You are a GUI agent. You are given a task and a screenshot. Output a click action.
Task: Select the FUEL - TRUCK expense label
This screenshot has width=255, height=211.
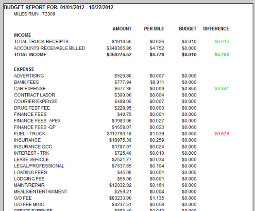click(x=30, y=134)
